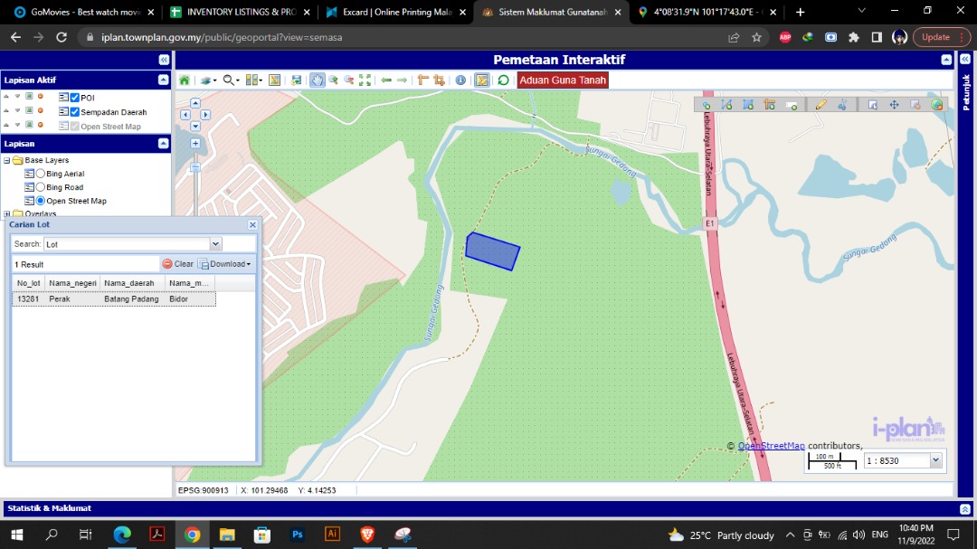Click the Clear button in results
The width and height of the screenshot is (977, 549).
[x=177, y=264]
